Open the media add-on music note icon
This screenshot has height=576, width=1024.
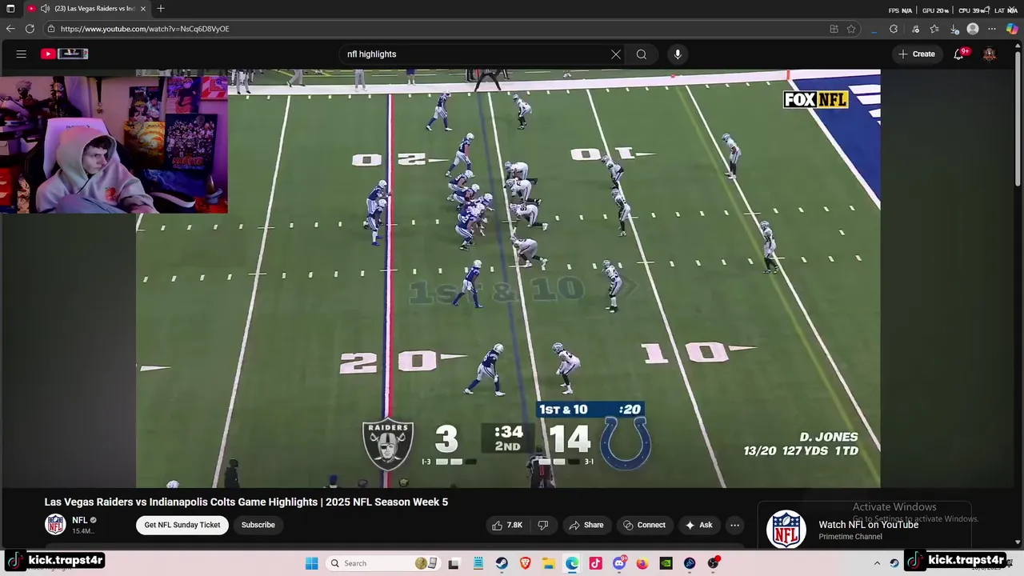[x=915, y=29]
